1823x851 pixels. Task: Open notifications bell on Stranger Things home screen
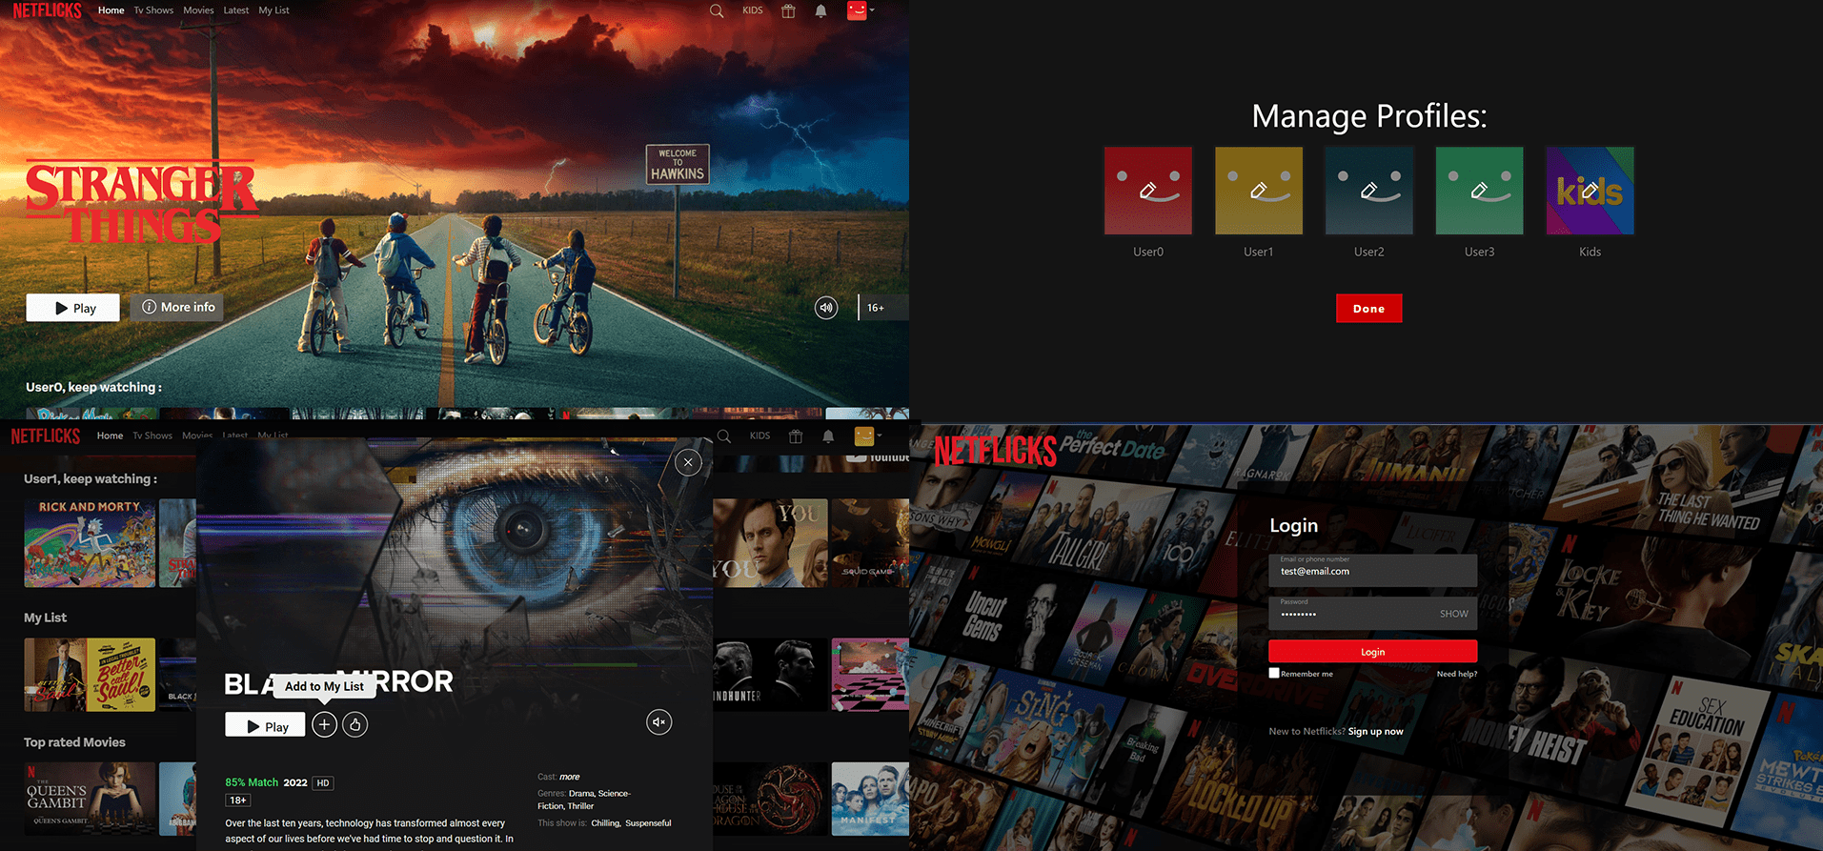click(820, 10)
